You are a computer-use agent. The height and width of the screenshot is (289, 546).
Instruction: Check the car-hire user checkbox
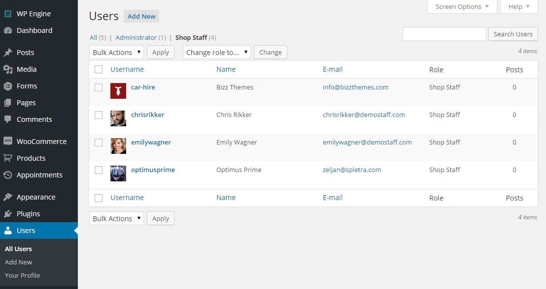99,87
